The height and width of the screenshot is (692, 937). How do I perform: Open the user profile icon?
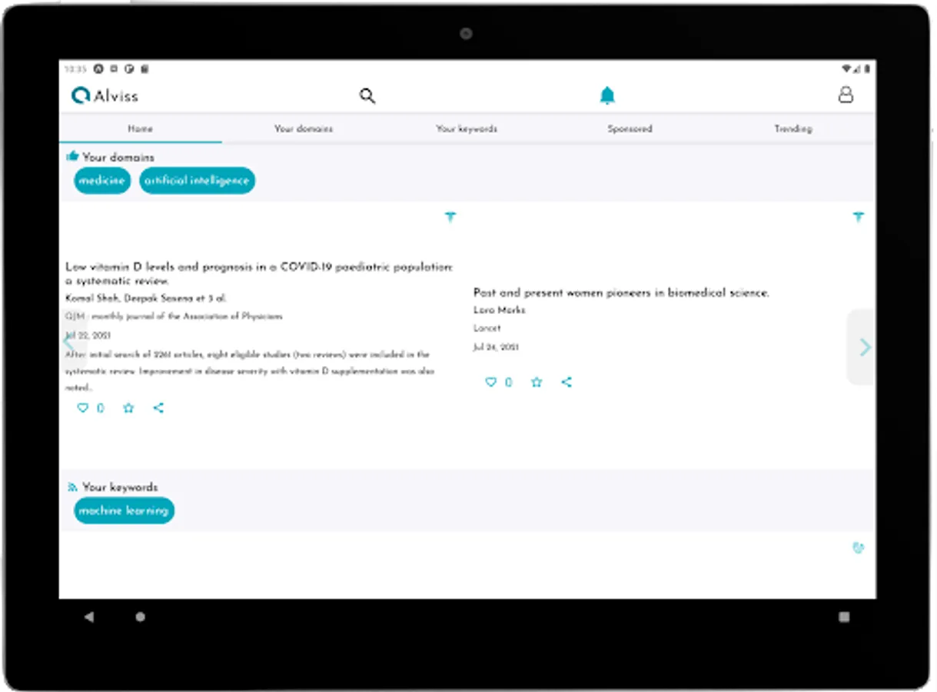846,95
